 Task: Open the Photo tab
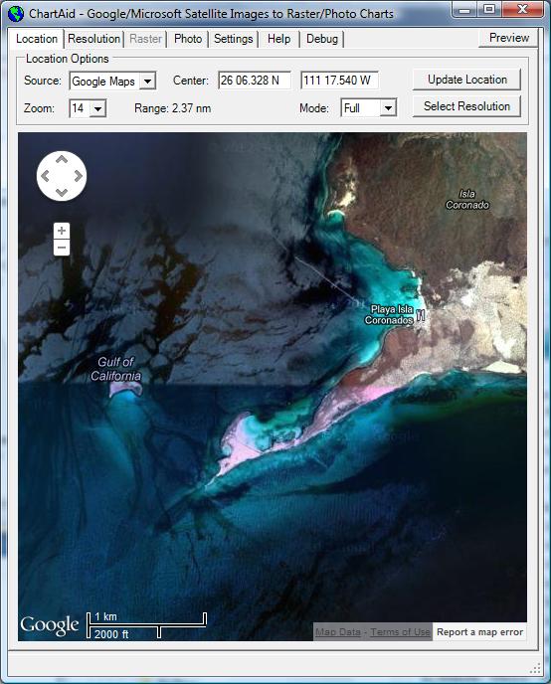188,39
